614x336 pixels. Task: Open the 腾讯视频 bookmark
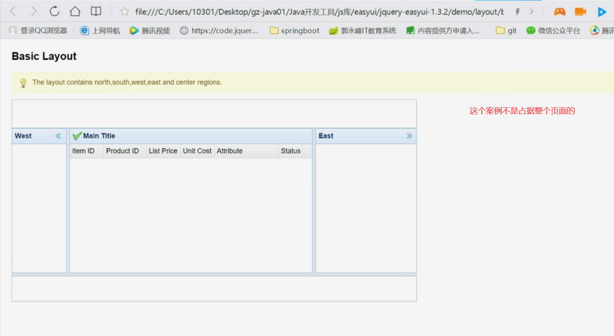(150, 31)
